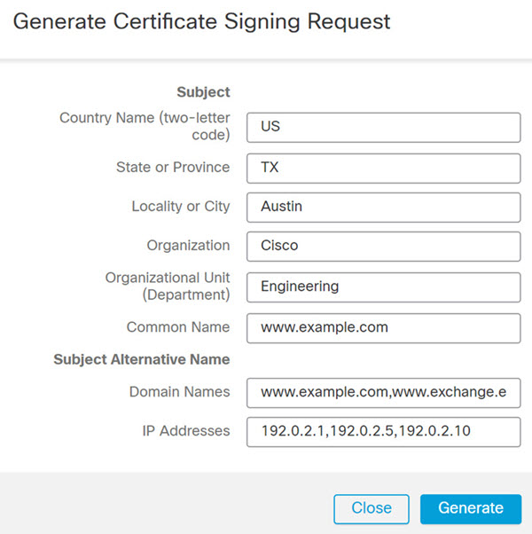Click the Country Name input field

coord(383,127)
